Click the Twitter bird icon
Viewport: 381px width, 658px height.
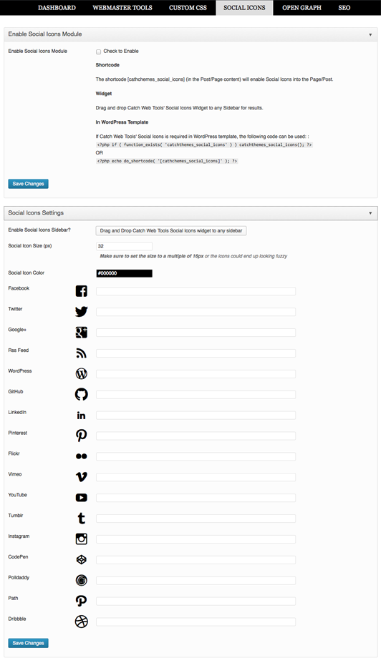[x=82, y=311]
